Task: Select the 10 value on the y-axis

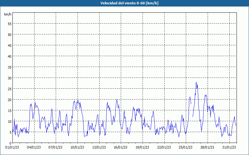Action: [10, 121]
